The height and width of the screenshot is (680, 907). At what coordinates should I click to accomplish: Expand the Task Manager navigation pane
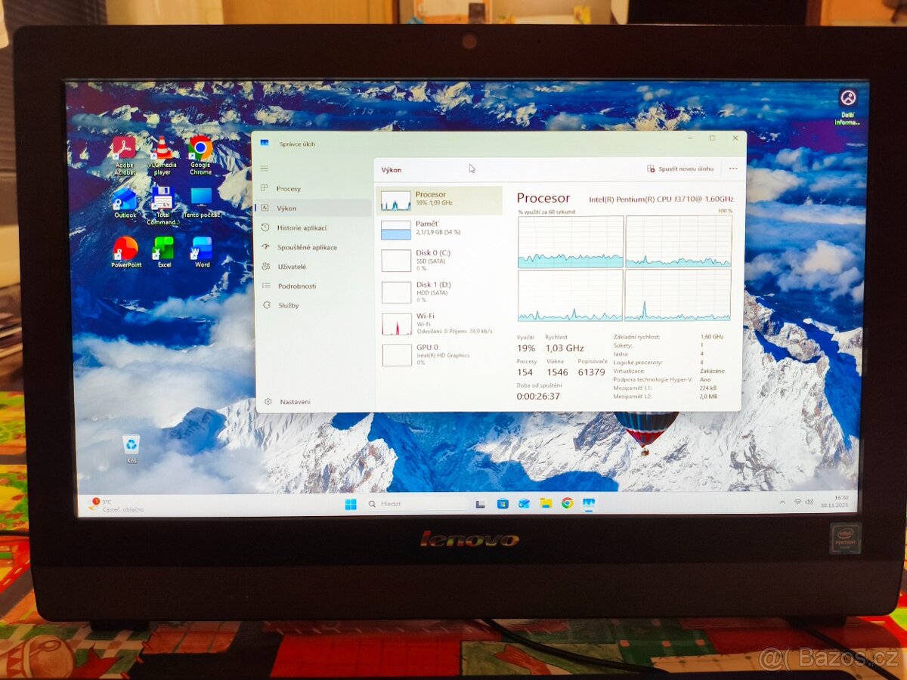(x=264, y=168)
